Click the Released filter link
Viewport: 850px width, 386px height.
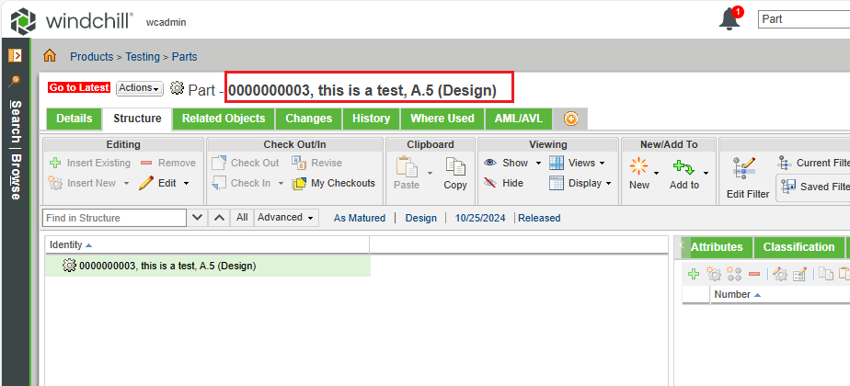(539, 218)
